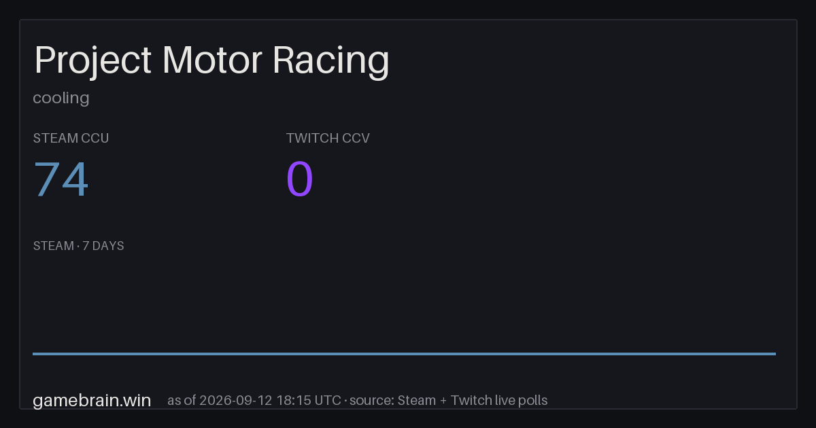The height and width of the screenshot is (428, 816).
Task: Click the Project Motor Racing title
Action: tap(211, 61)
